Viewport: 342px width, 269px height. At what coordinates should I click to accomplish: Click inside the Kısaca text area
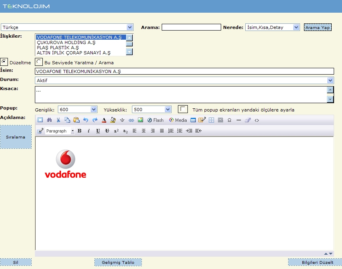[181, 94]
